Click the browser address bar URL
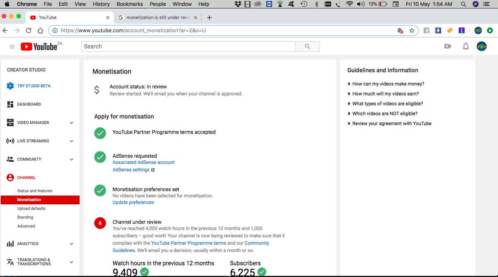Screen dimensions: 498x277 coord(134,30)
